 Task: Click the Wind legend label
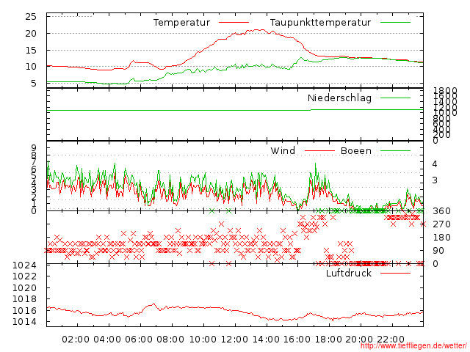click(283, 150)
